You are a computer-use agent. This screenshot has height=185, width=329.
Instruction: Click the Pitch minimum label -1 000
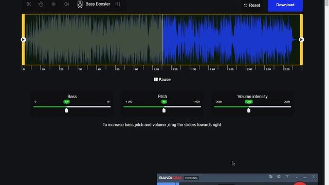point(129,102)
